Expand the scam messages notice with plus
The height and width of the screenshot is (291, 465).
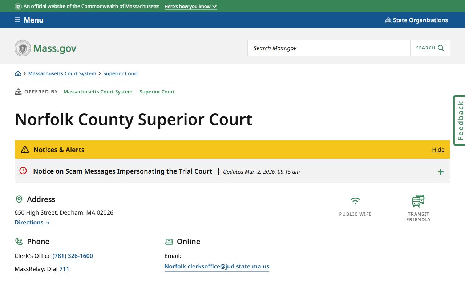(x=440, y=172)
